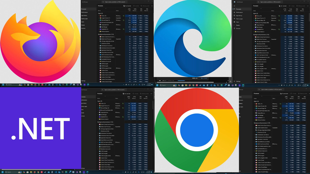Sort by Memory column in Task Manager beside Firefox logo

[134, 10]
